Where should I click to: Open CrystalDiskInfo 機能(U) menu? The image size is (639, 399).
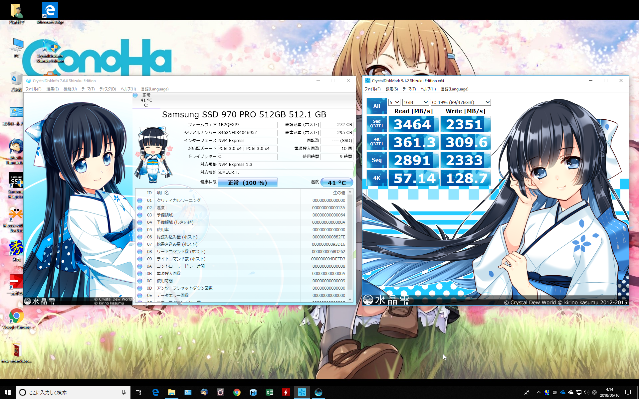click(x=70, y=89)
